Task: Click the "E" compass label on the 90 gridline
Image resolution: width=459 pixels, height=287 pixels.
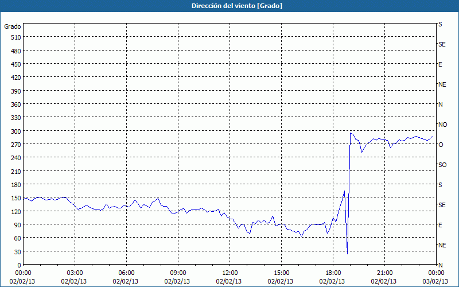Action: coord(440,225)
